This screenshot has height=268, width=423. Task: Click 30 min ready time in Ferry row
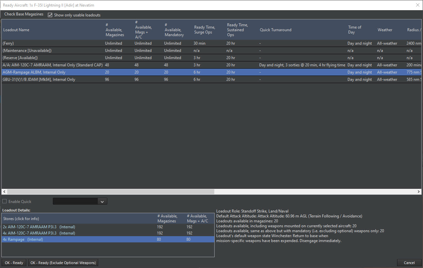pos(200,43)
